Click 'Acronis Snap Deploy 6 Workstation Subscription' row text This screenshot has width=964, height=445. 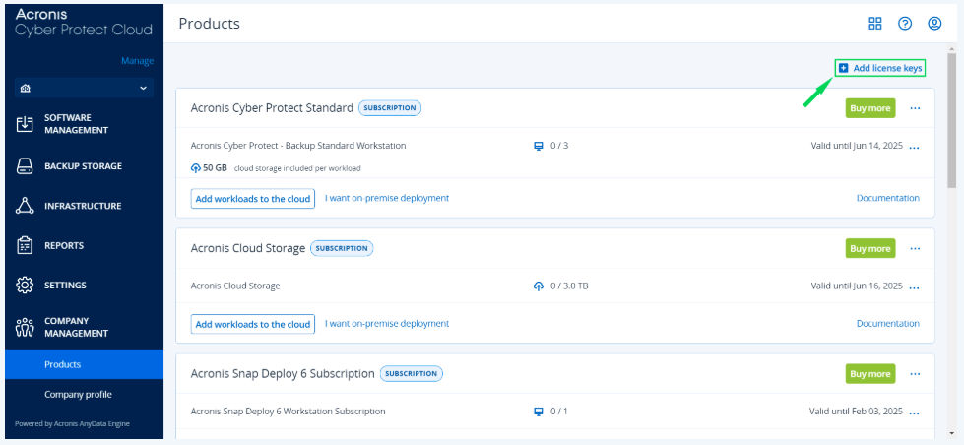coord(288,412)
